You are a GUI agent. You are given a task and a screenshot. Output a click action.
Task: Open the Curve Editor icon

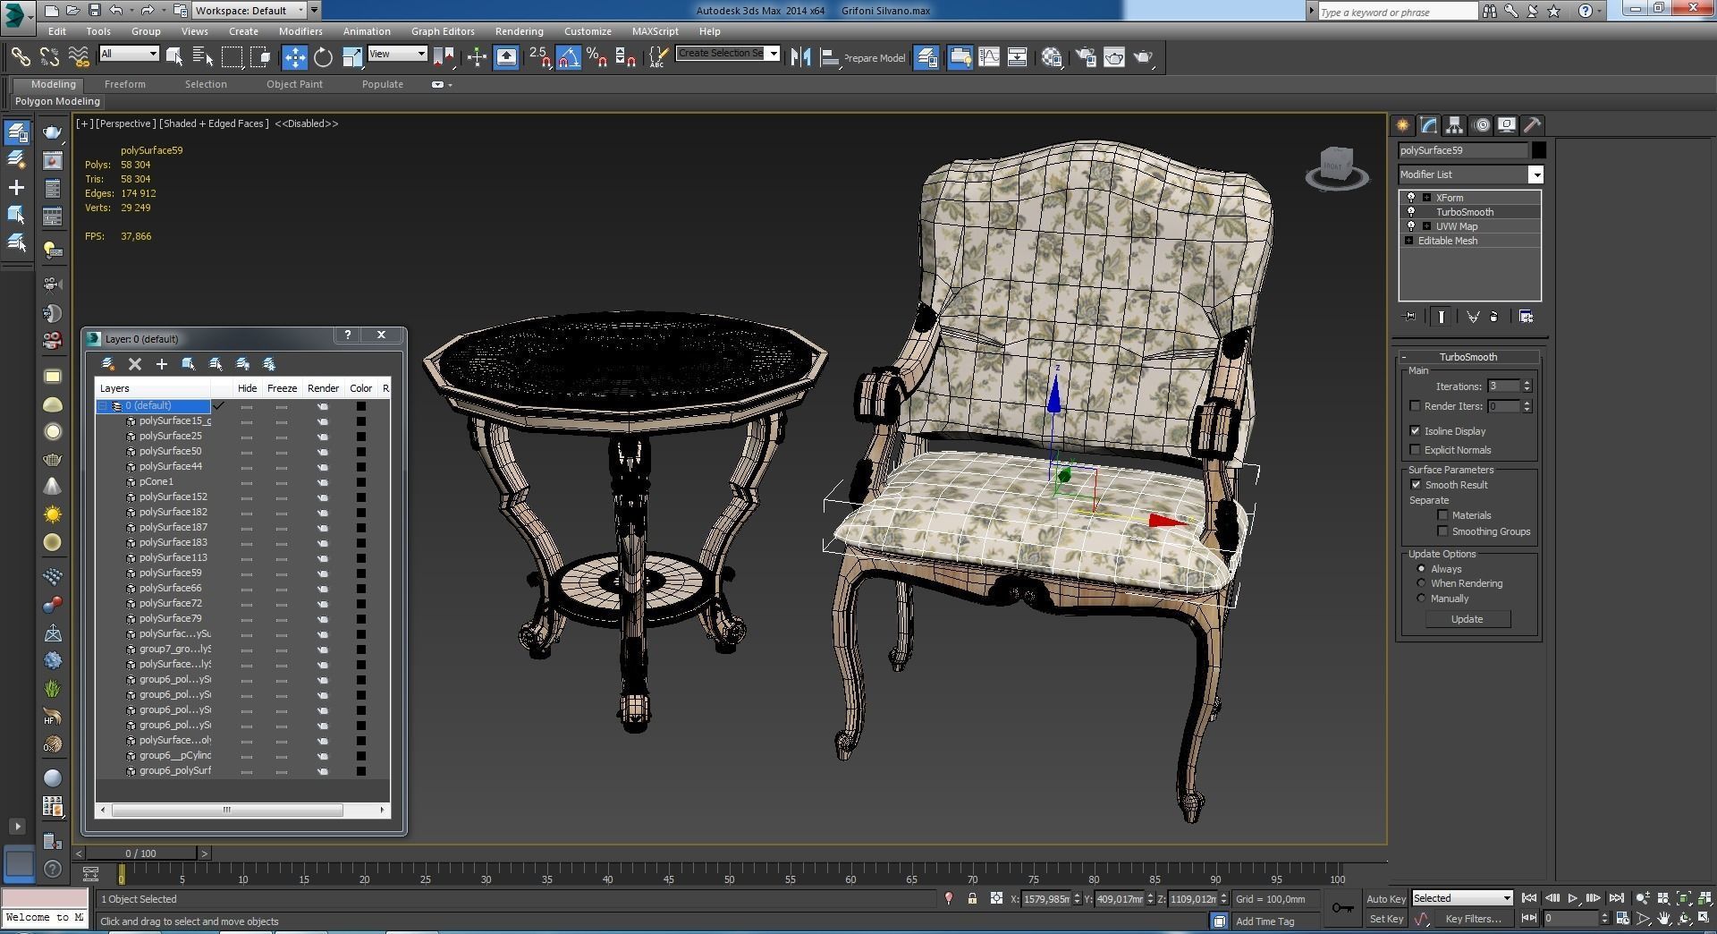click(x=989, y=57)
